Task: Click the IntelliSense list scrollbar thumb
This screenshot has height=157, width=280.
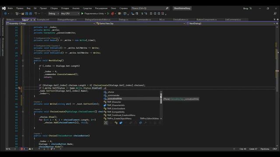Action: [161, 98]
